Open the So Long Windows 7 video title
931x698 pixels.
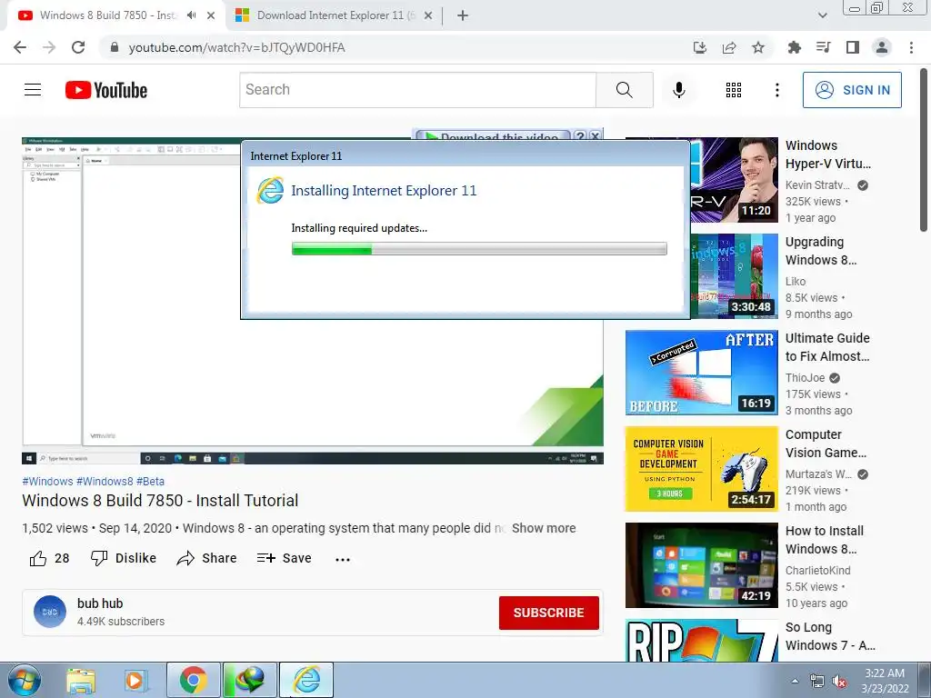click(x=830, y=636)
